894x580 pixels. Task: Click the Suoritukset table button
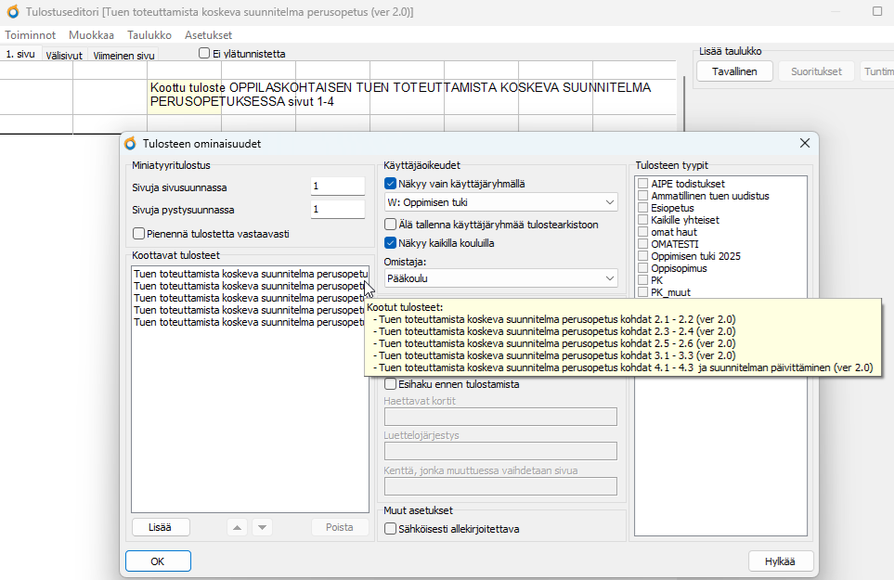coord(816,71)
